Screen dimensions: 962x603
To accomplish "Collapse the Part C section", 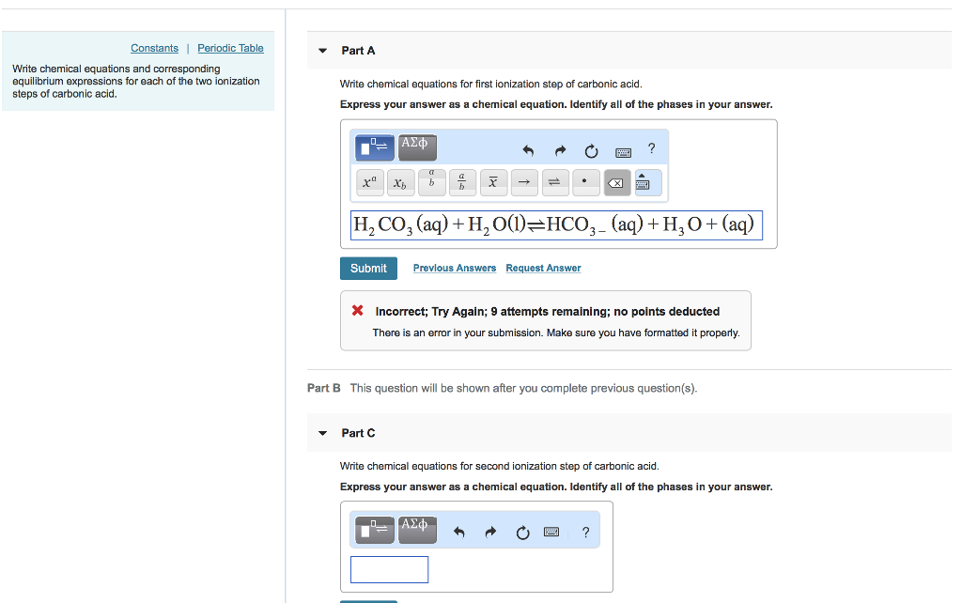I will click(x=322, y=433).
